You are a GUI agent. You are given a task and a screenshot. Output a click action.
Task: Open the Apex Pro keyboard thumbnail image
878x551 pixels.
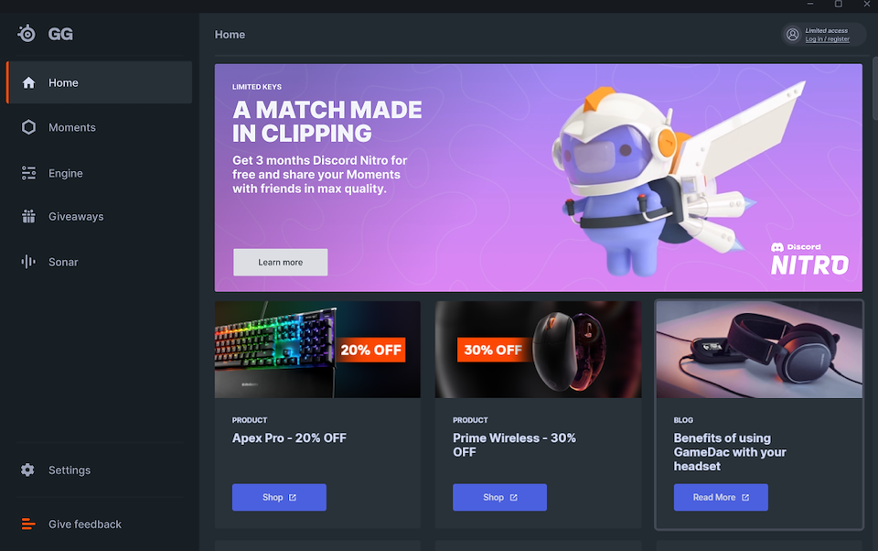coord(317,350)
